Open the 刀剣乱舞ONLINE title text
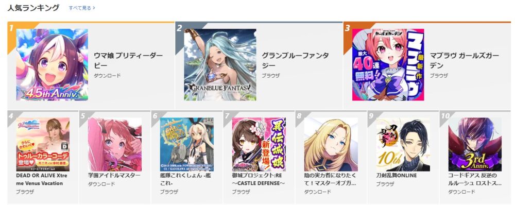 click(x=397, y=176)
